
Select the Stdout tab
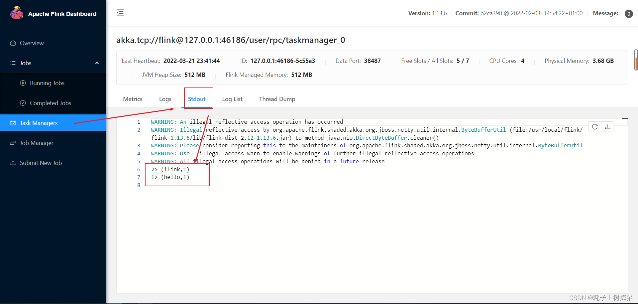(x=197, y=99)
